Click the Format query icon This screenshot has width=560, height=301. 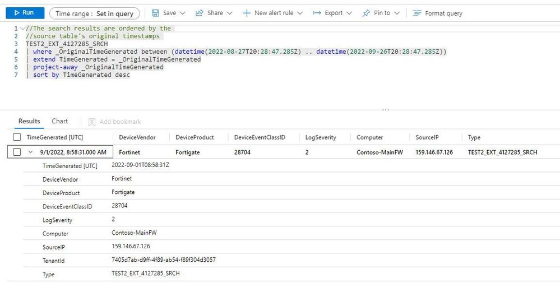coord(417,13)
